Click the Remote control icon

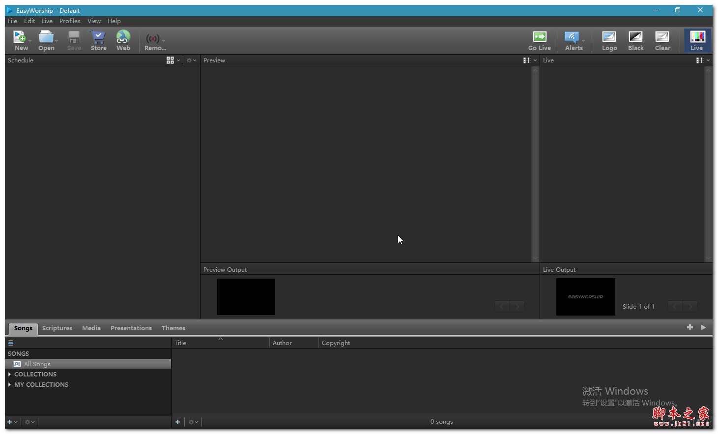click(x=153, y=39)
